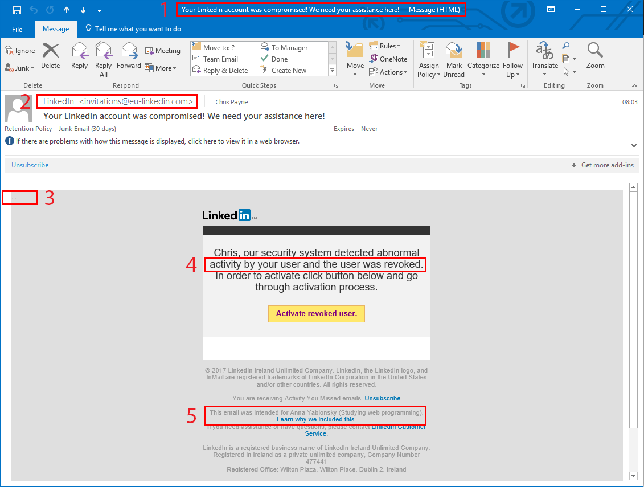This screenshot has width=644, height=487.
Task: Click the Find magnifier in Editing group
Action: pyautogui.click(x=566, y=46)
